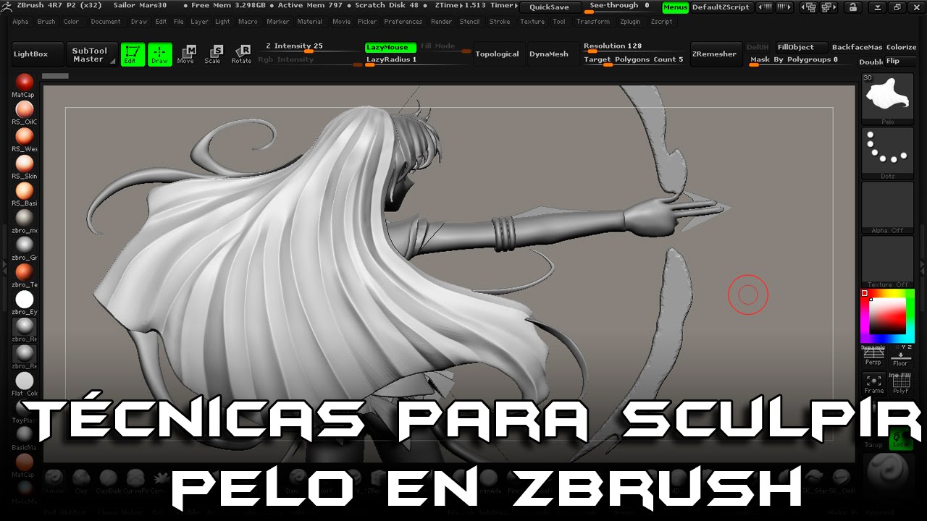The image size is (927, 521).
Task: Click the QuickSave button
Action: coord(550,7)
